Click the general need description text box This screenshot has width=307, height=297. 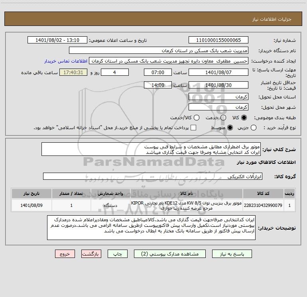point(151,149)
